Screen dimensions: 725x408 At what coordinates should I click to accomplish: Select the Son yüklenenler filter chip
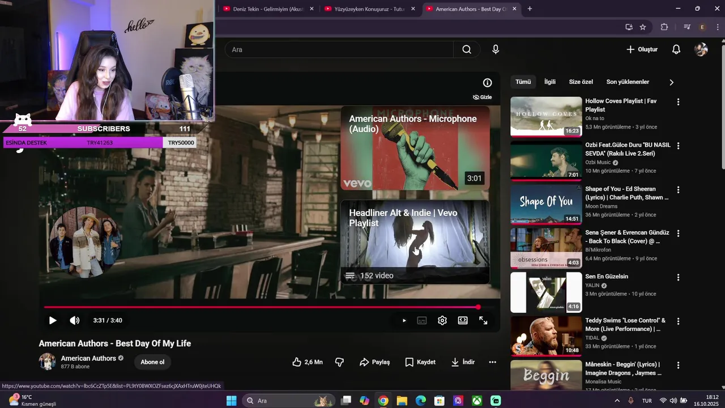point(628,82)
